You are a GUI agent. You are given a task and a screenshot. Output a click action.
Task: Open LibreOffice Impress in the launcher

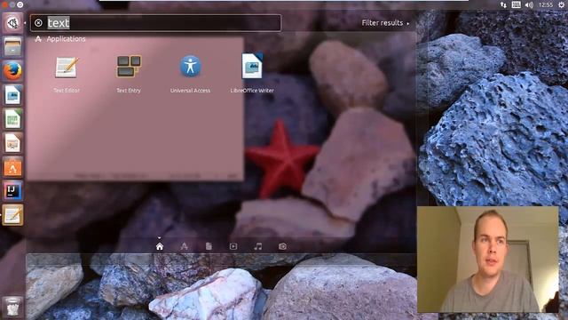pyautogui.click(x=12, y=143)
